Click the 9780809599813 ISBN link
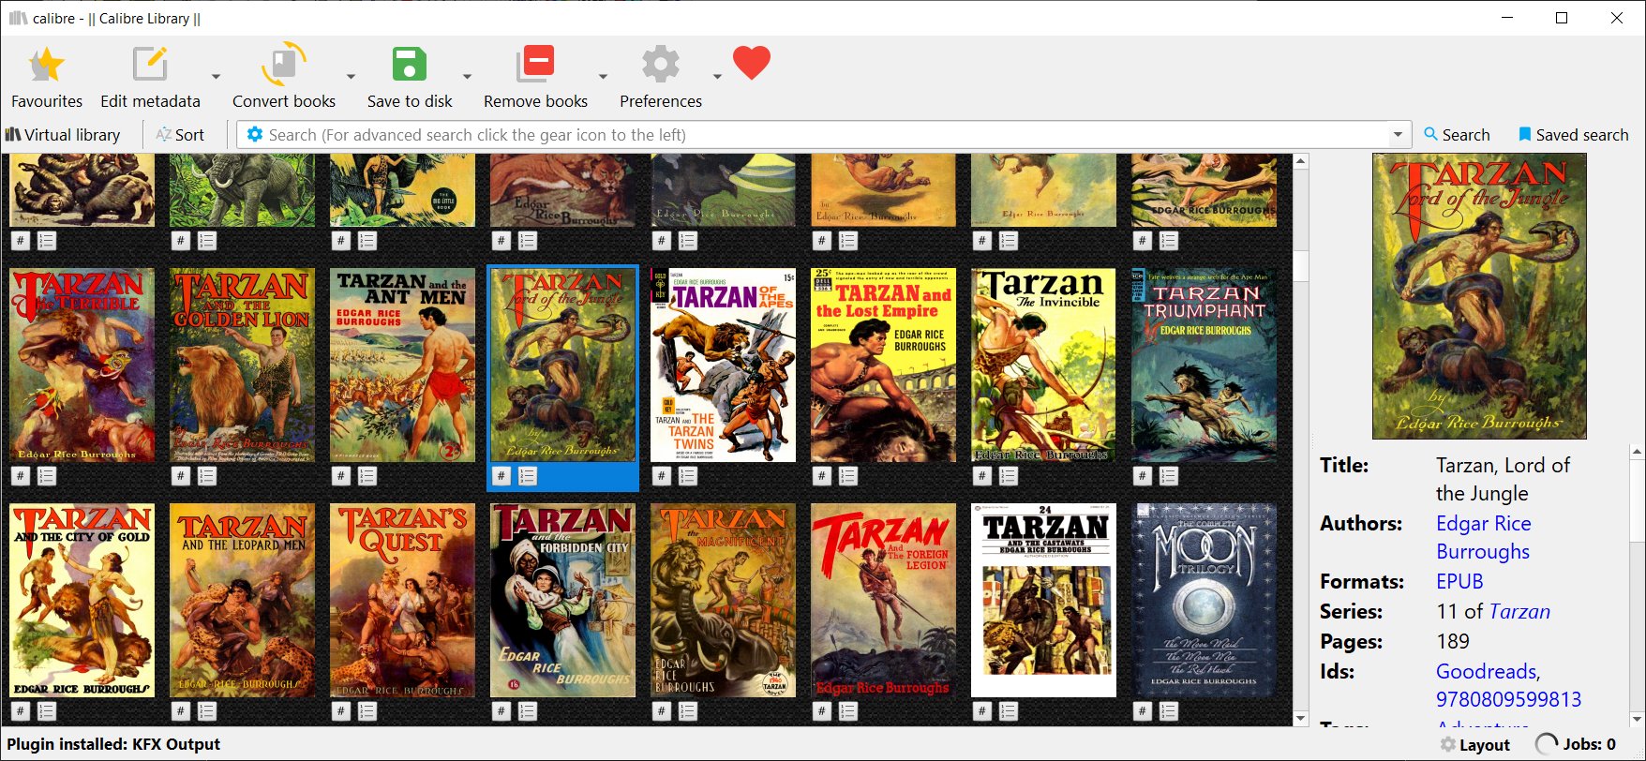 [1508, 699]
